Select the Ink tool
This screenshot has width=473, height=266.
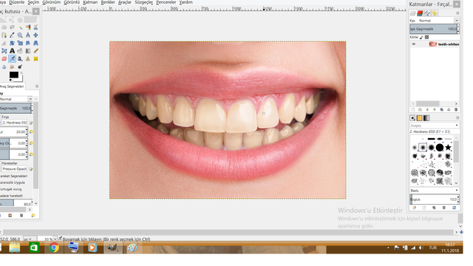click(x=20, y=59)
